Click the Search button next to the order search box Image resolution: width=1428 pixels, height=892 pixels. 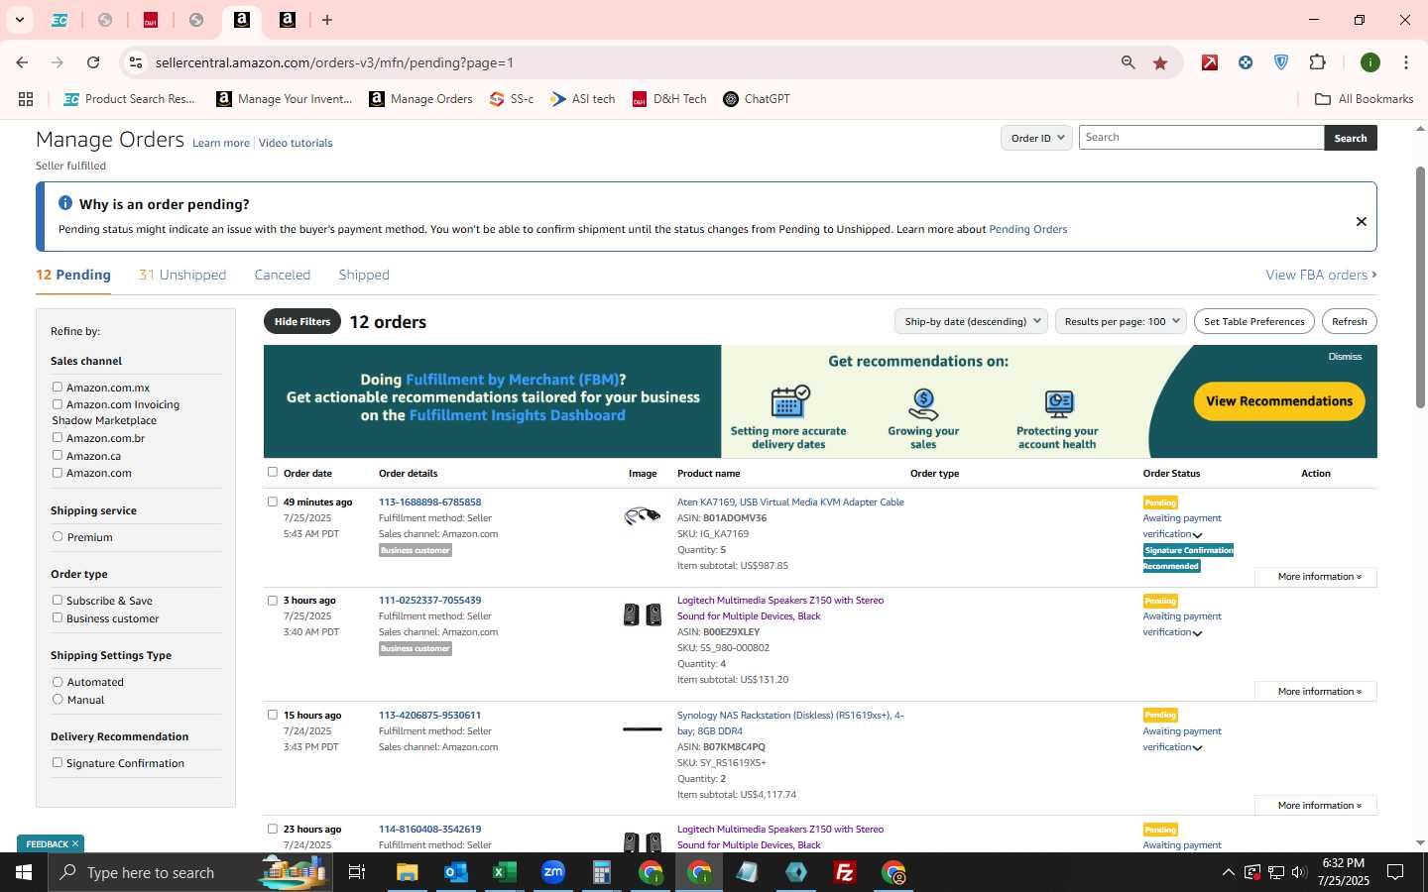point(1351,138)
